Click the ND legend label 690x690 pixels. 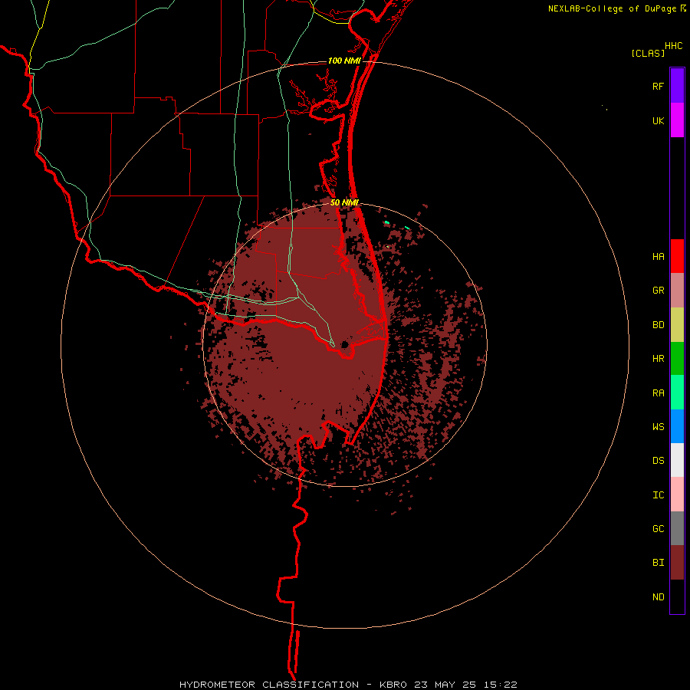click(658, 597)
